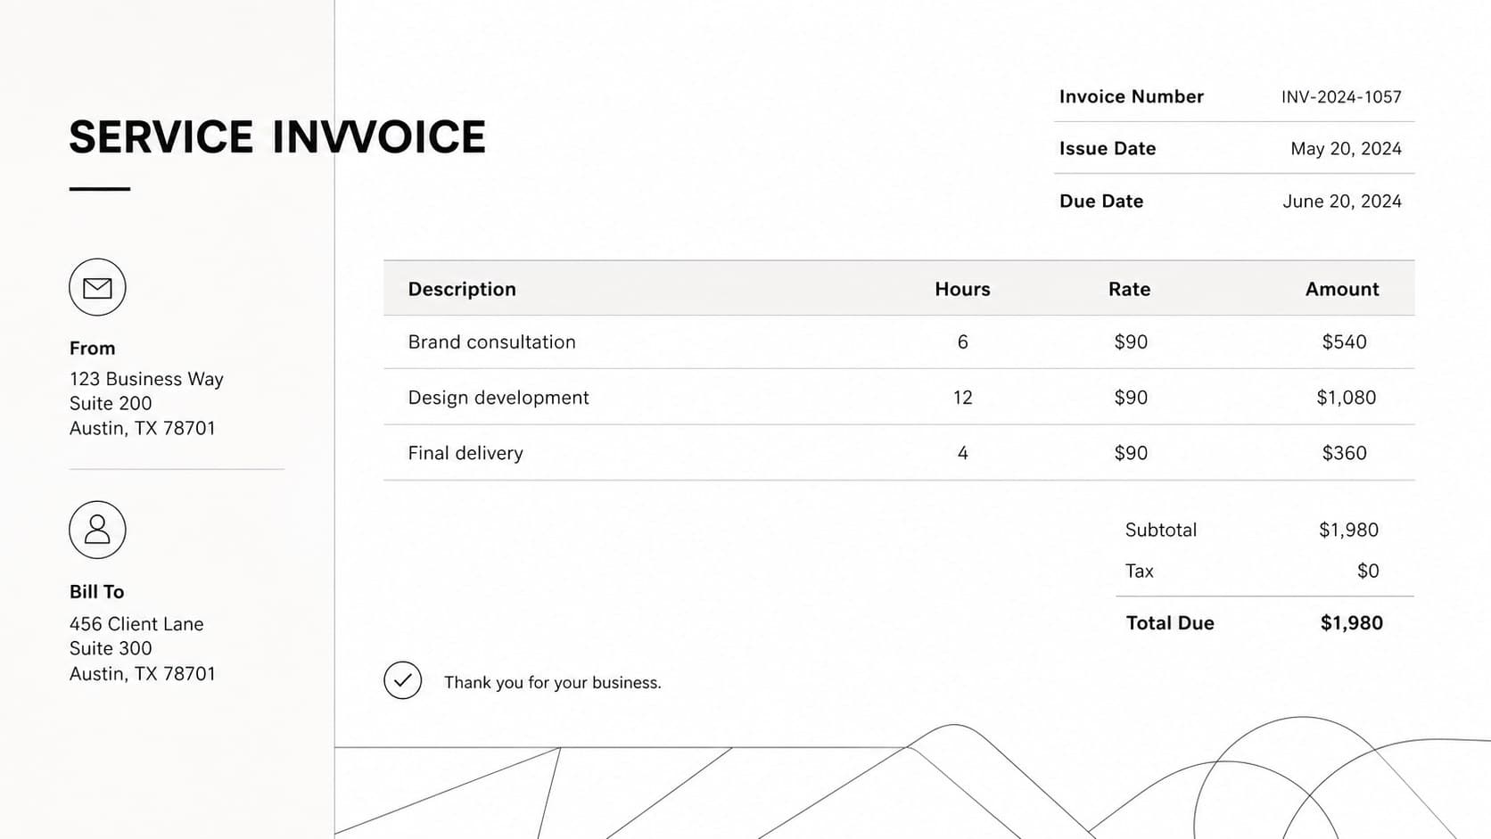The height and width of the screenshot is (839, 1491).
Task: Select issue date May 20, 2024
Action: click(1346, 149)
